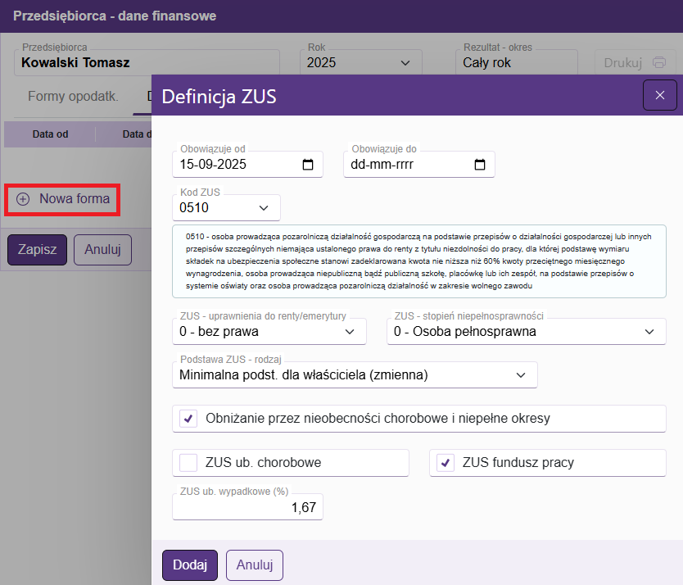Viewport: 683px width, 585px height.
Task: Close the Definicja ZUS dialog with X
Action: [x=659, y=96]
